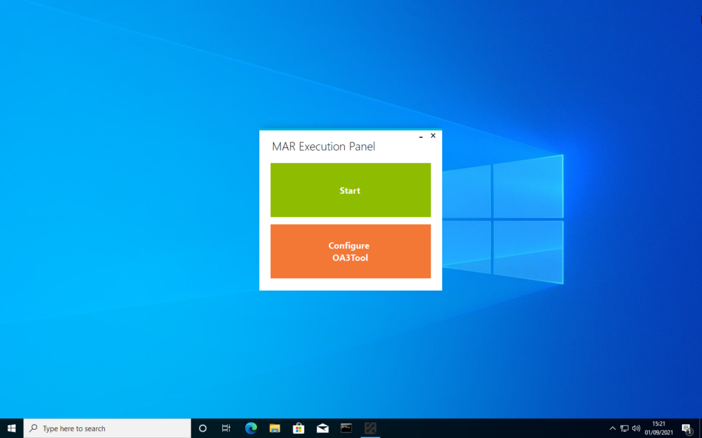The width and height of the screenshot is (702, 438).
Task: Open Configure OA3Tool
Action: click(x=350, y=251)
